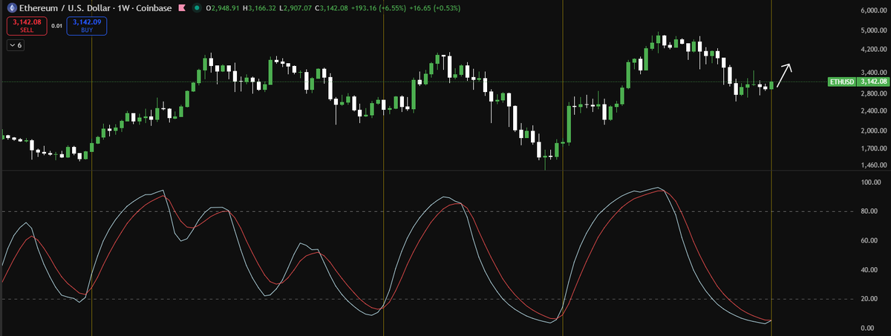Image resolution: width=891 pixels, height=336 pixels.
Task: Click the red SELL 3,142.08 button
Action: click(x=27, y=26)
